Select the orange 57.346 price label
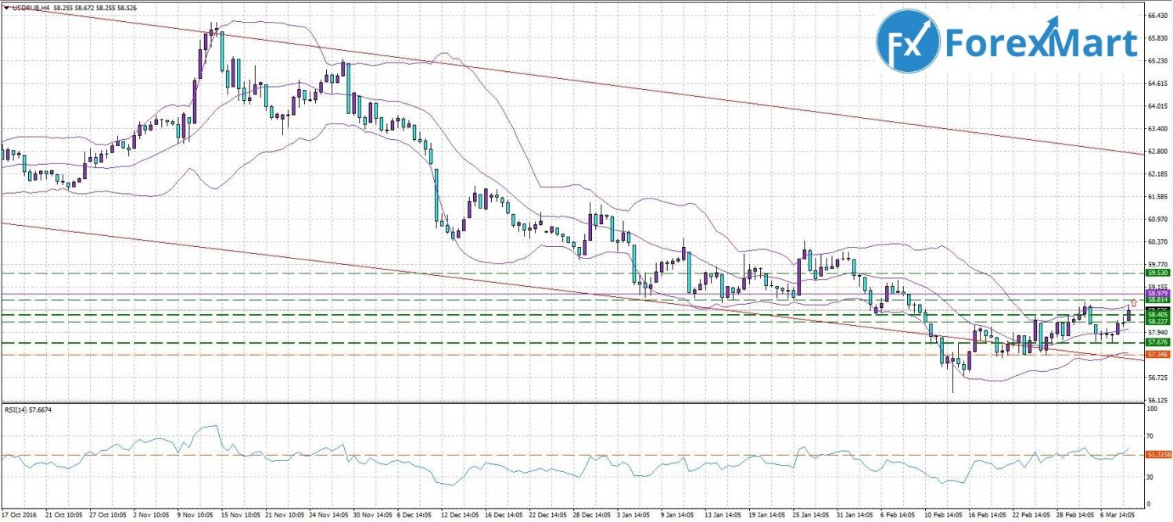Screen dimensions: 1173x522 (x=1157, y=355)
